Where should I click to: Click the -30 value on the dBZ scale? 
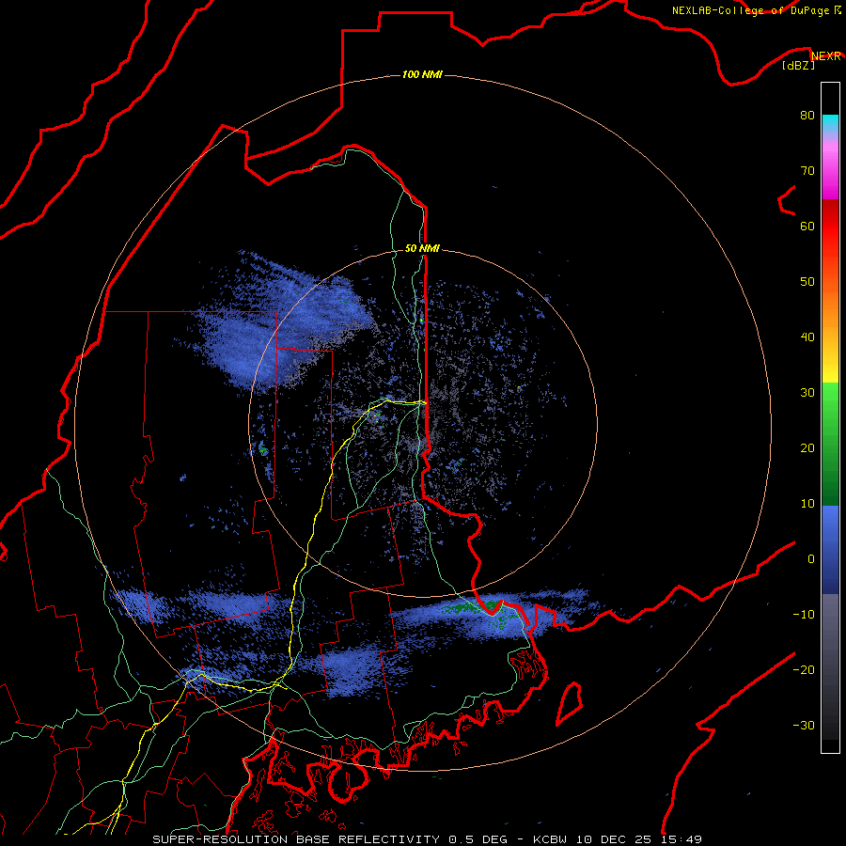click(x=804, y=725)
